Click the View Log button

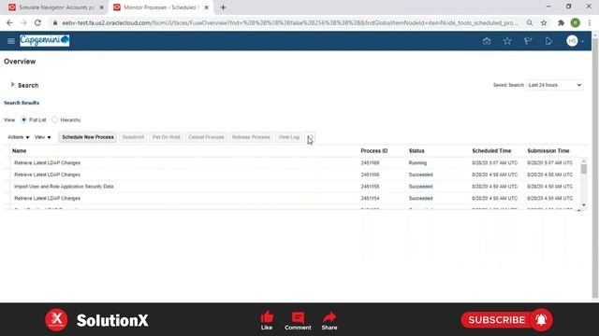(289, 137)
